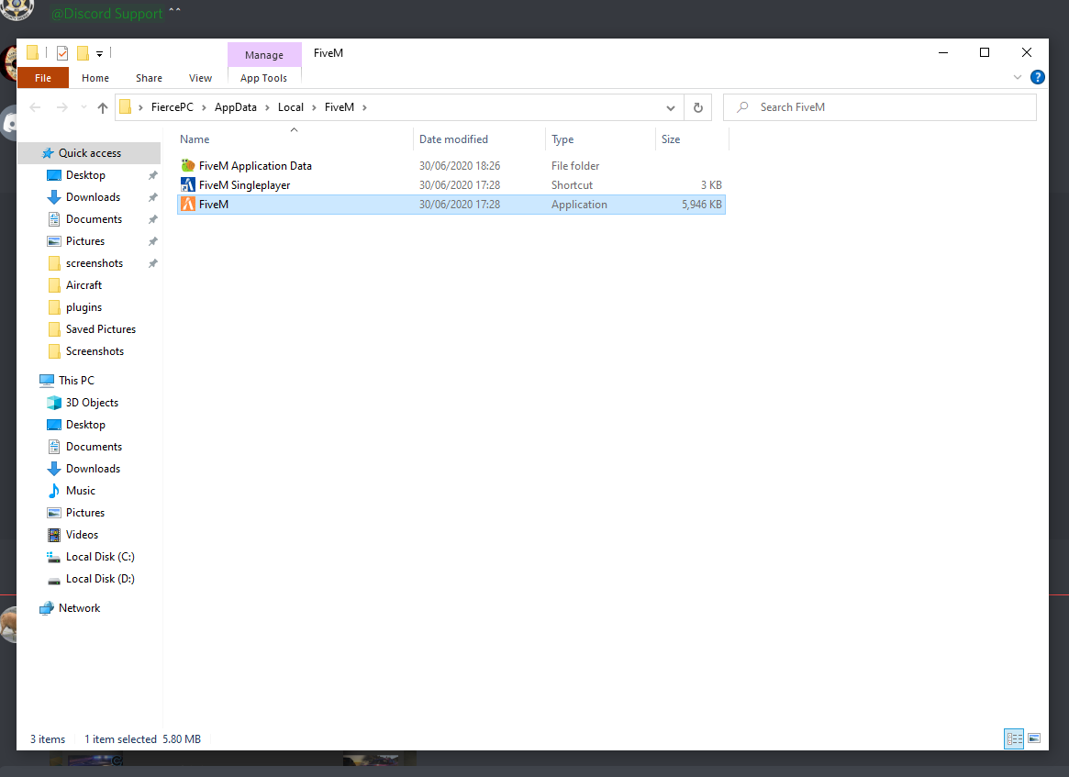Open the Help question mark icon
This screenshot has height=777, width=1069.
tap(1037, 77)
